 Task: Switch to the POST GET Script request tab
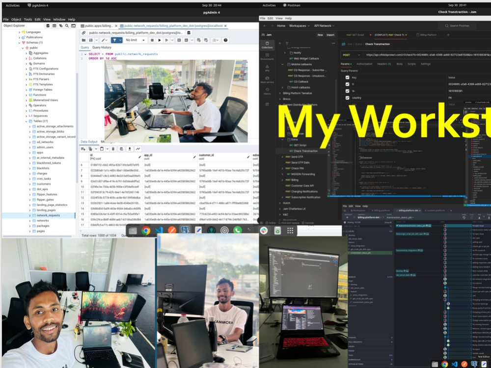tap(355, 35)
